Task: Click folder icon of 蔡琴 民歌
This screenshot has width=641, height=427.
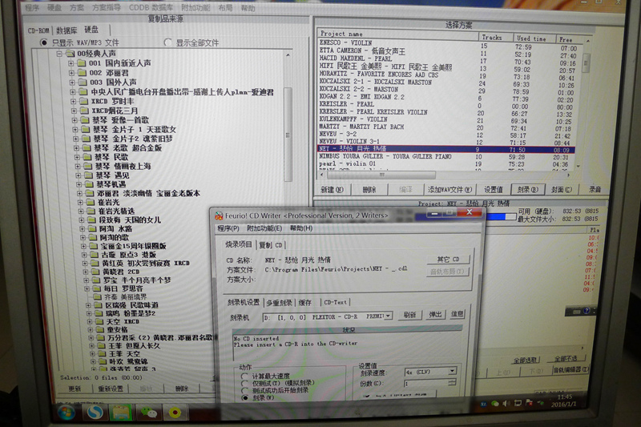Action: [x=87, y=157]
